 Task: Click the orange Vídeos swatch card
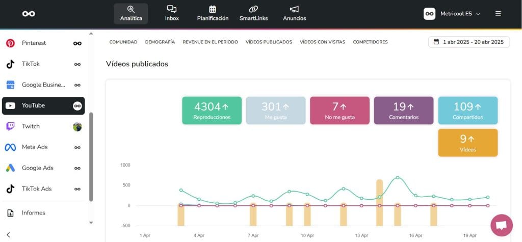pos(467,143)
